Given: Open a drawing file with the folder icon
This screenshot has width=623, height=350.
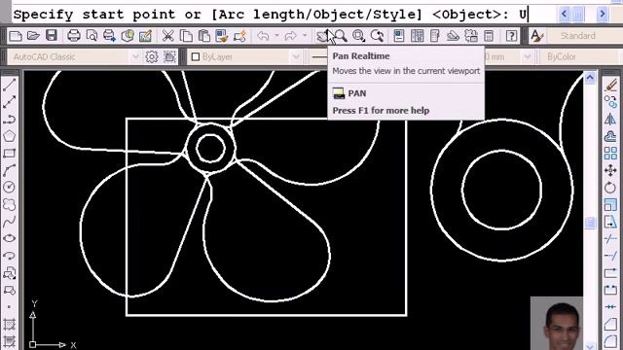Looking at the screenshot, I should tap(33, 36).
